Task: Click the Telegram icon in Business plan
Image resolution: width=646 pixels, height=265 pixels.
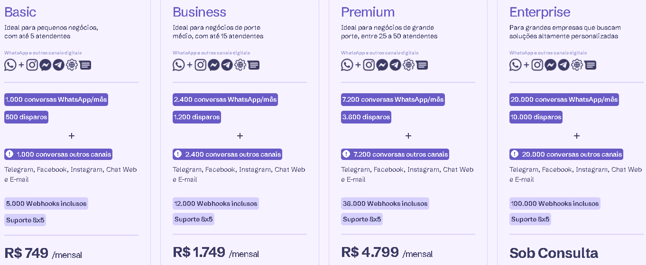Action: click(x=227, y=65)
